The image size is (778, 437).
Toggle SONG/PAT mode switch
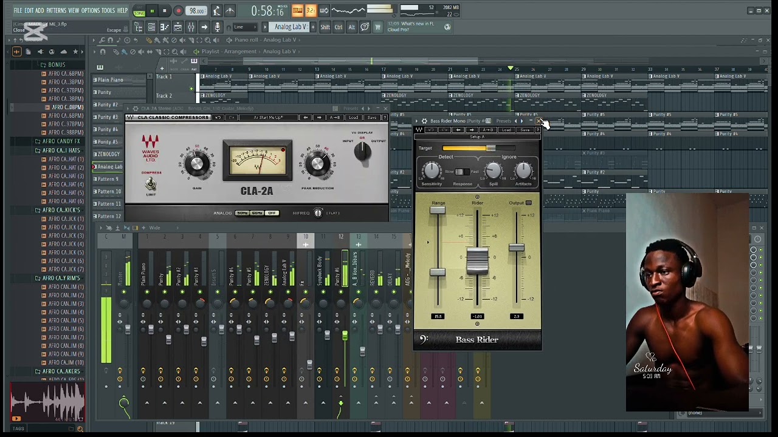point(139,12)
